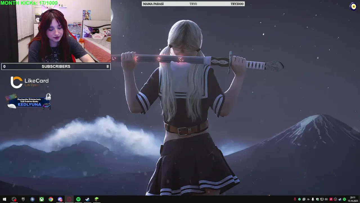The image size is (360, 203).
Task: Open Windows Security shield tray icon
Action: (317, 199)
